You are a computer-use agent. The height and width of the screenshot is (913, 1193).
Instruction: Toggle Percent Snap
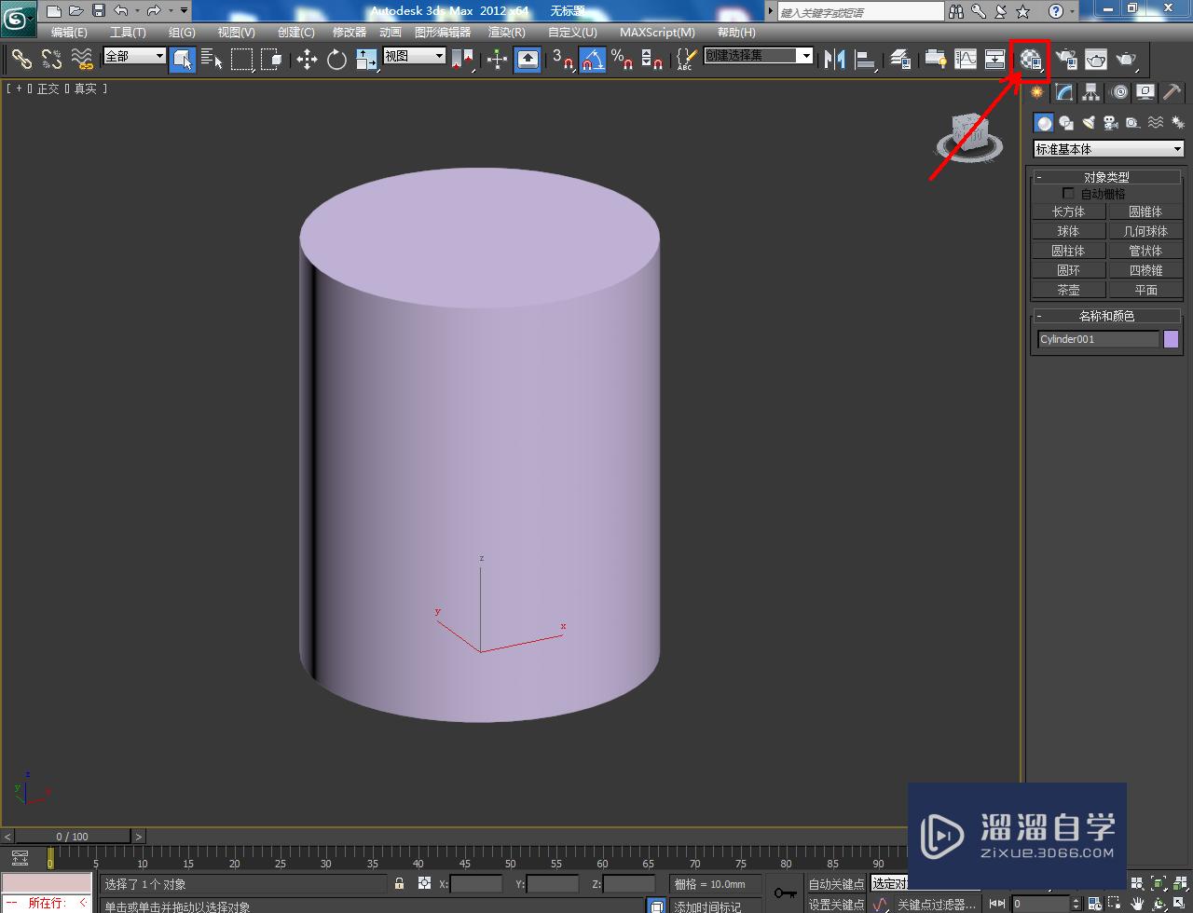[622, 60]
